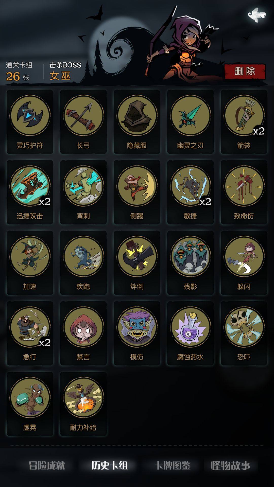Open the 迅捷攻击 card icon
274x487 pixels.
(30, 186)
